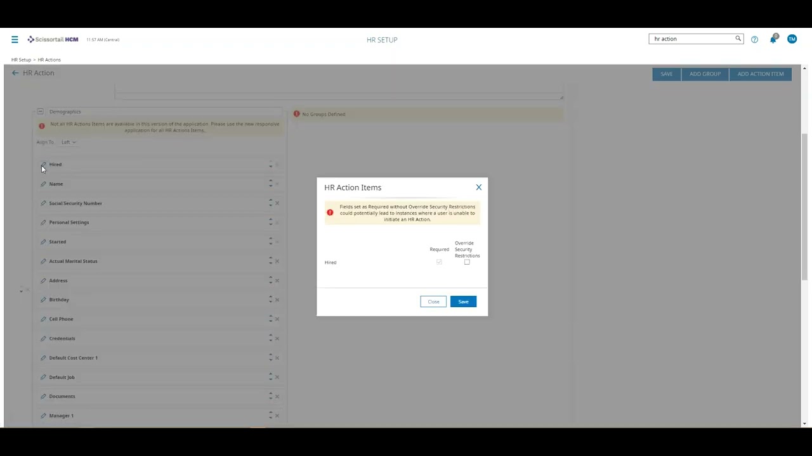The width and height of the screenshot is (812, 456).
Task: Click the page vertical scrollbar
Action: [x=804, y=206]
